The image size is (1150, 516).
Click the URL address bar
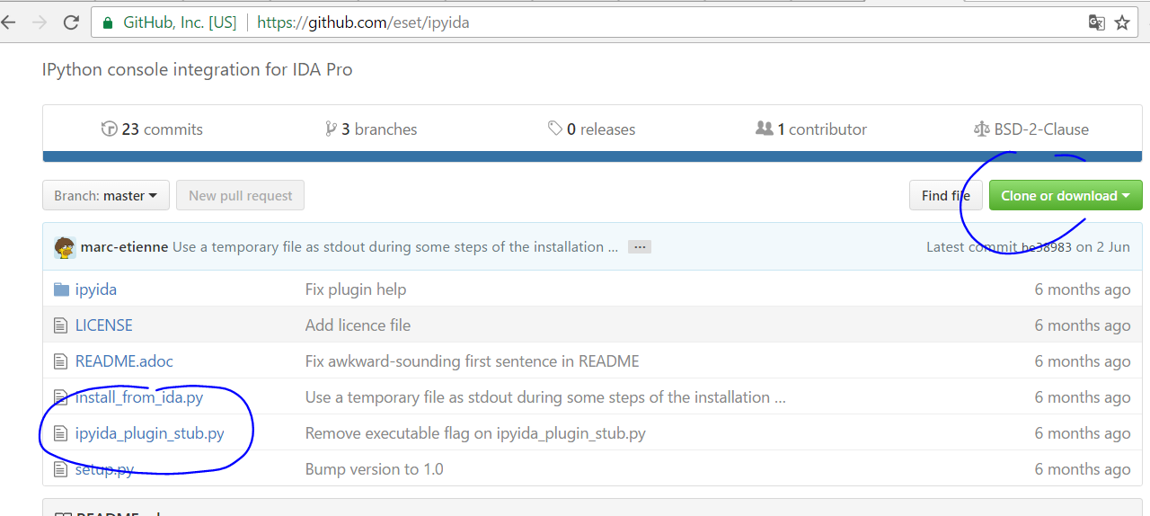pyautogui.click(x=629, y=23)
